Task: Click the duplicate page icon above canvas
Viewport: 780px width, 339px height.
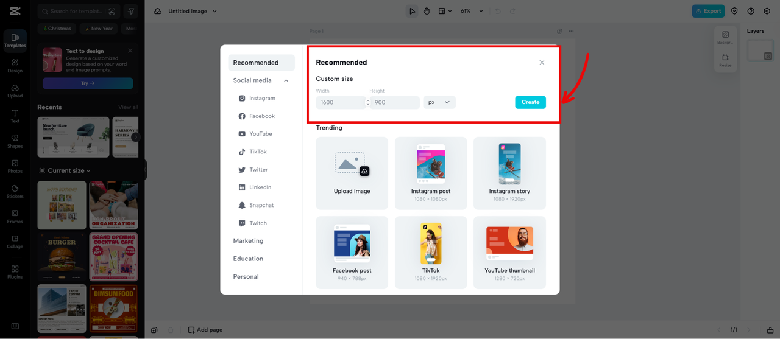Action: (559, 31)
